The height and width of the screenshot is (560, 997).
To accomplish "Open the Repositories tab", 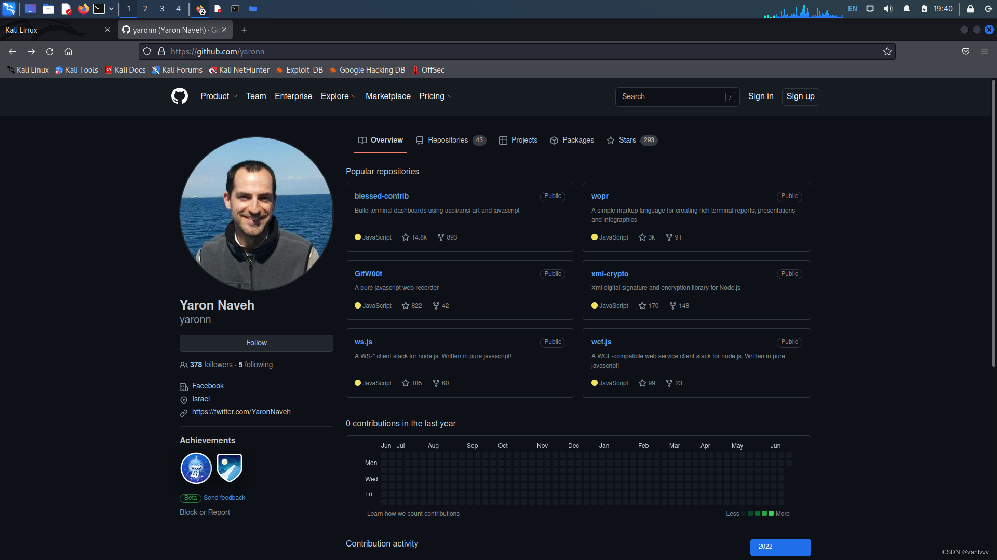I will coord(451,140).
